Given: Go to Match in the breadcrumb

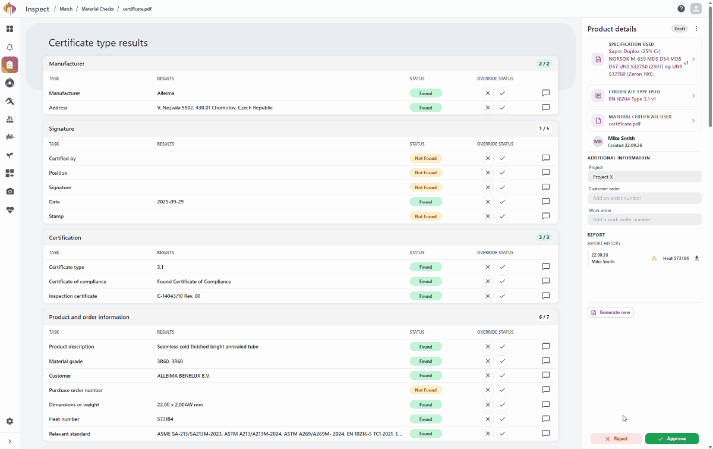Looking at the screenshot, I should pyautogui.click(x=66, y=9).
